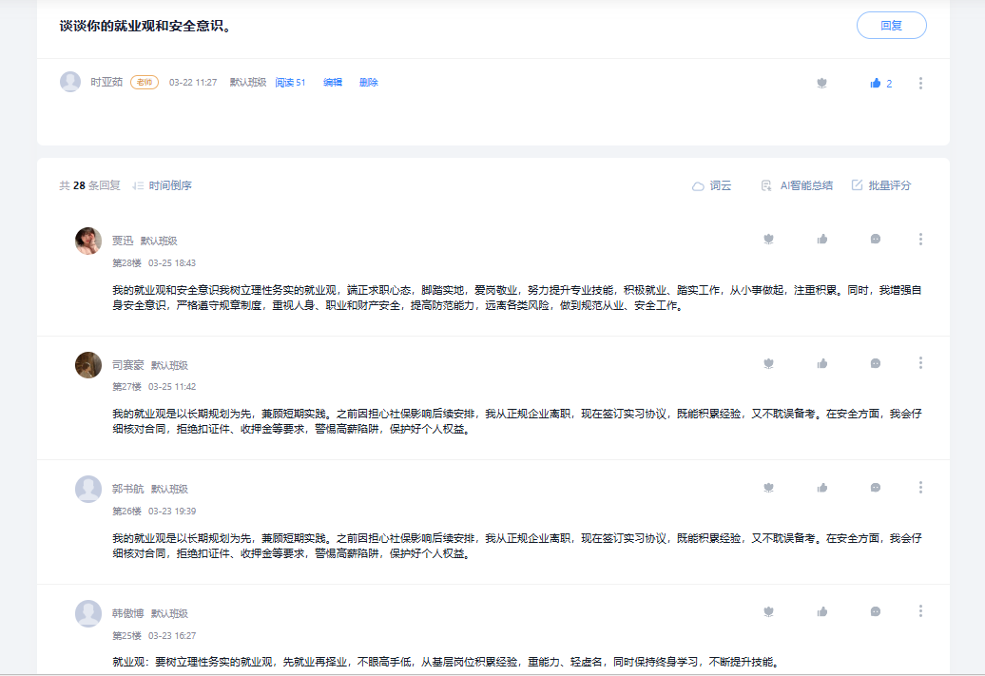Open 郭书航's default avatar
The width and height of the screenshot is (985, 676).
point(87,489)
